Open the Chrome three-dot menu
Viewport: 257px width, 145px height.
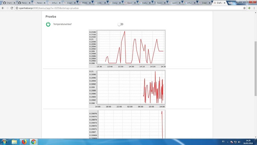254,8
